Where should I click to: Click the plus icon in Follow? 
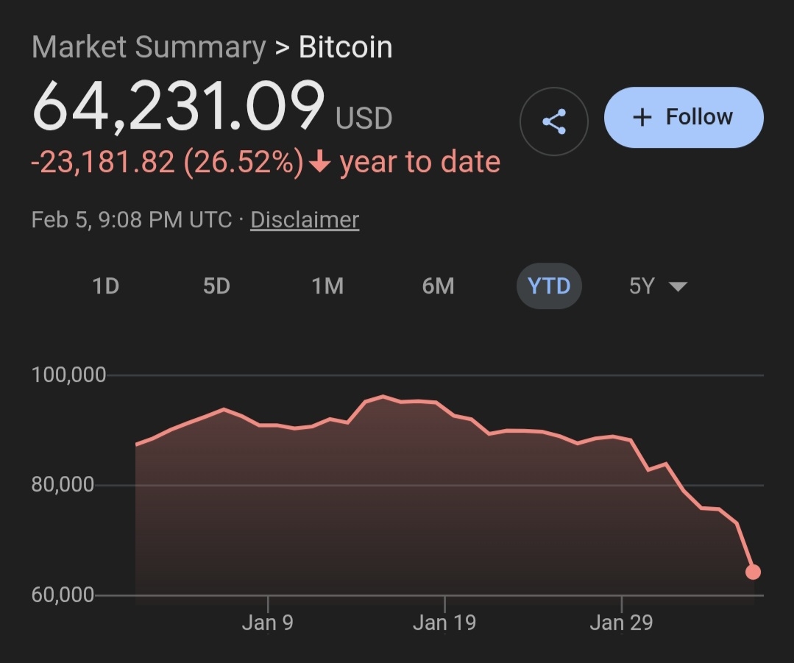coord(642,118)
